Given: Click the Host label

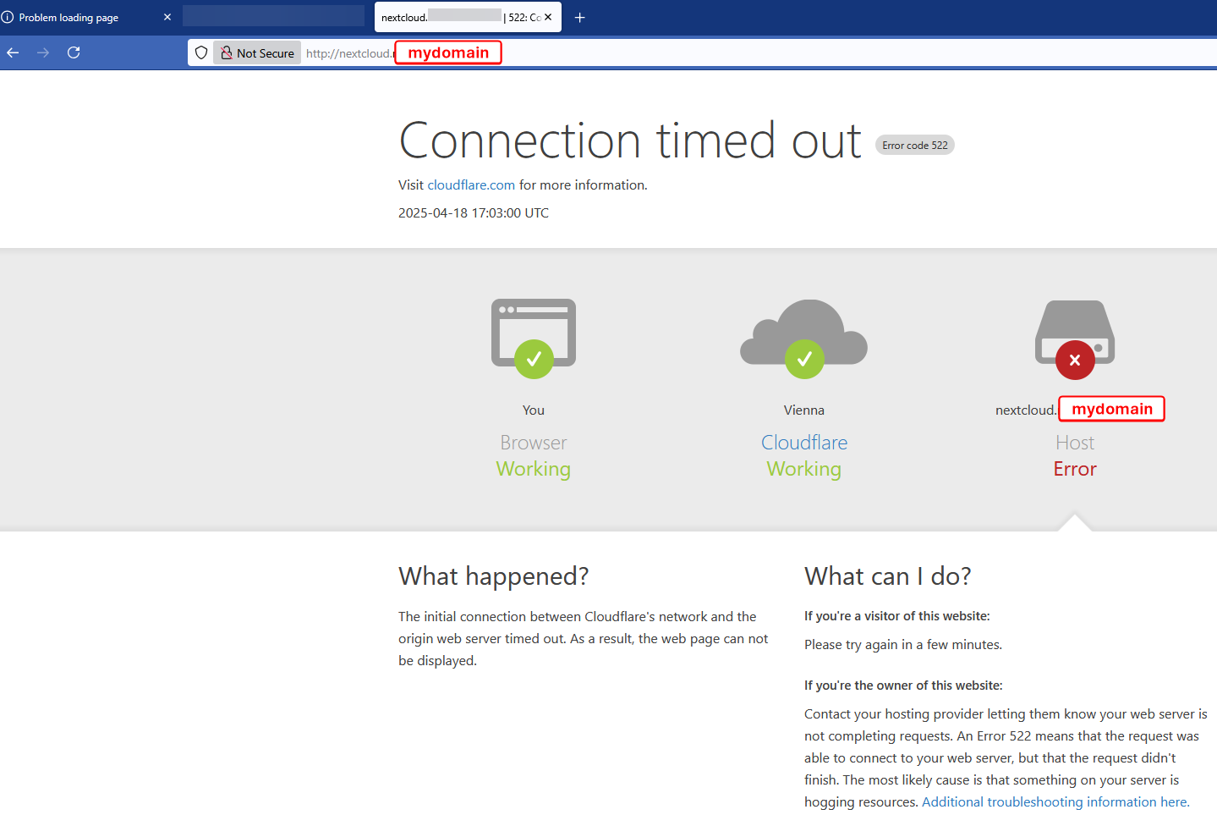Looking at the screenshot, I should 1075,443.
